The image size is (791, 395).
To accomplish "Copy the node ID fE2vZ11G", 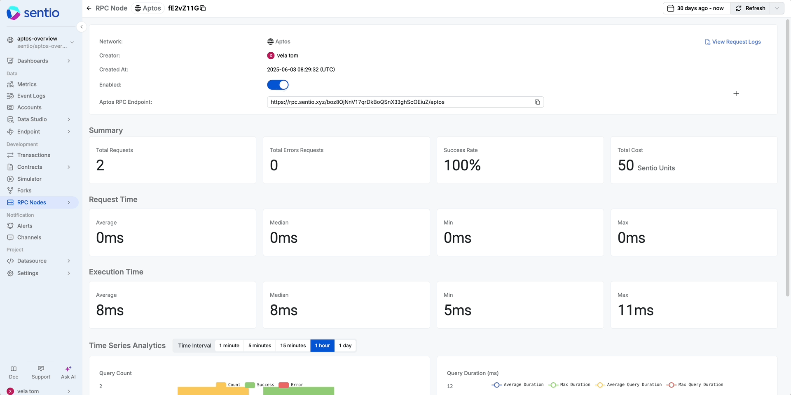I will [203, 8].
